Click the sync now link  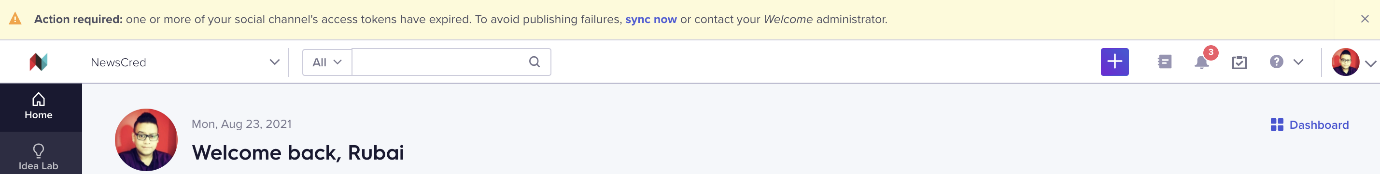[x=651, y=19]
